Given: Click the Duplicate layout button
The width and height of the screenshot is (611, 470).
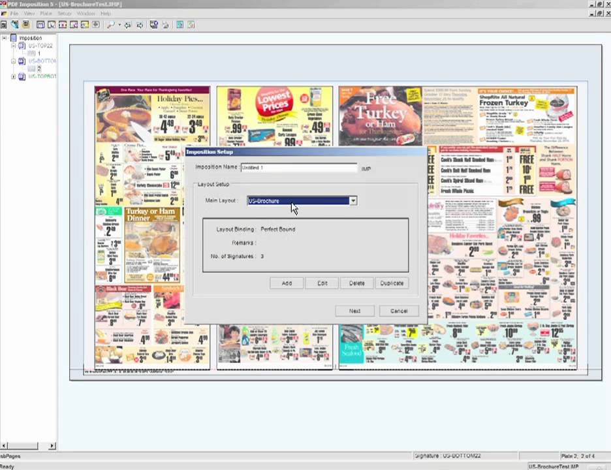Looking at the screenshot, I should [392, 283].
